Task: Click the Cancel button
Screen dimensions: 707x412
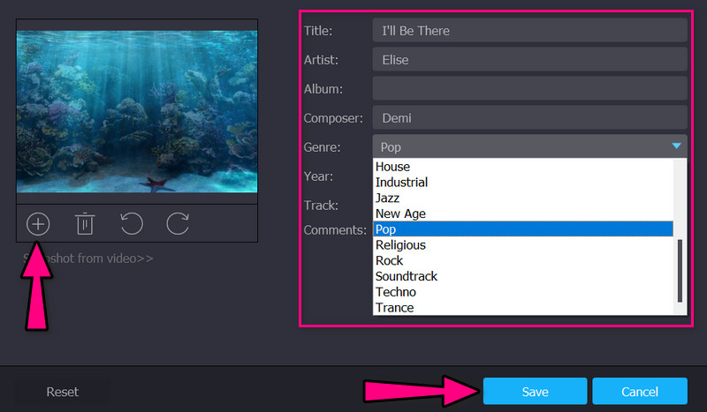Action: [x=639, y=392]
